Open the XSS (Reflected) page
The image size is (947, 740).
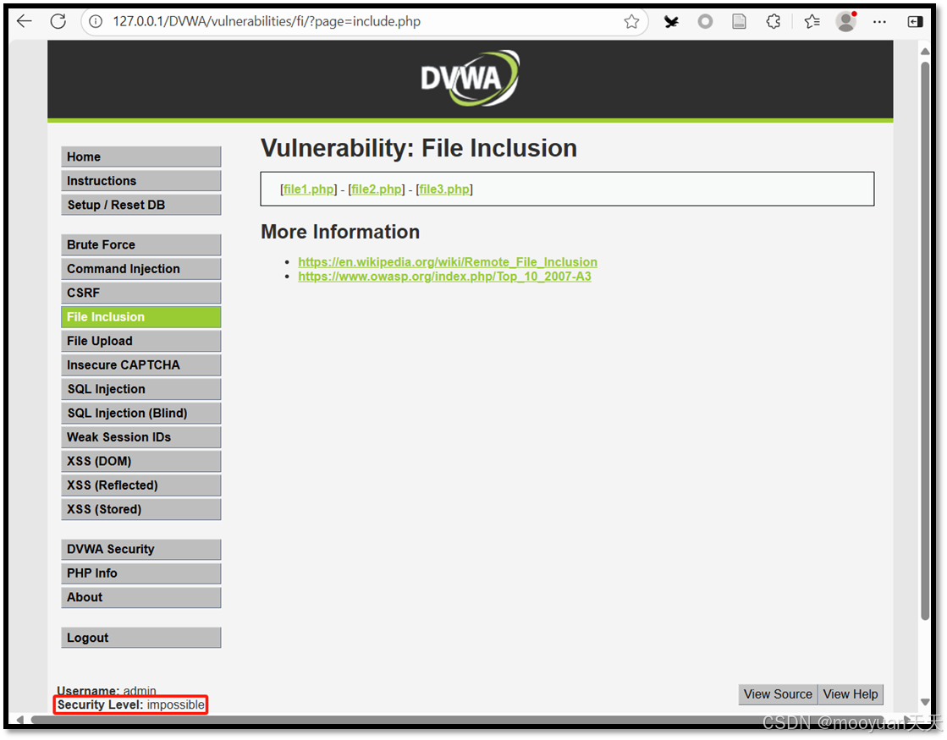140,486
